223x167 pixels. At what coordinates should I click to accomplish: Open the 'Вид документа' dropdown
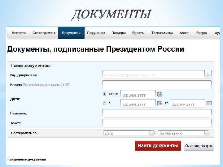click(157, 74)
